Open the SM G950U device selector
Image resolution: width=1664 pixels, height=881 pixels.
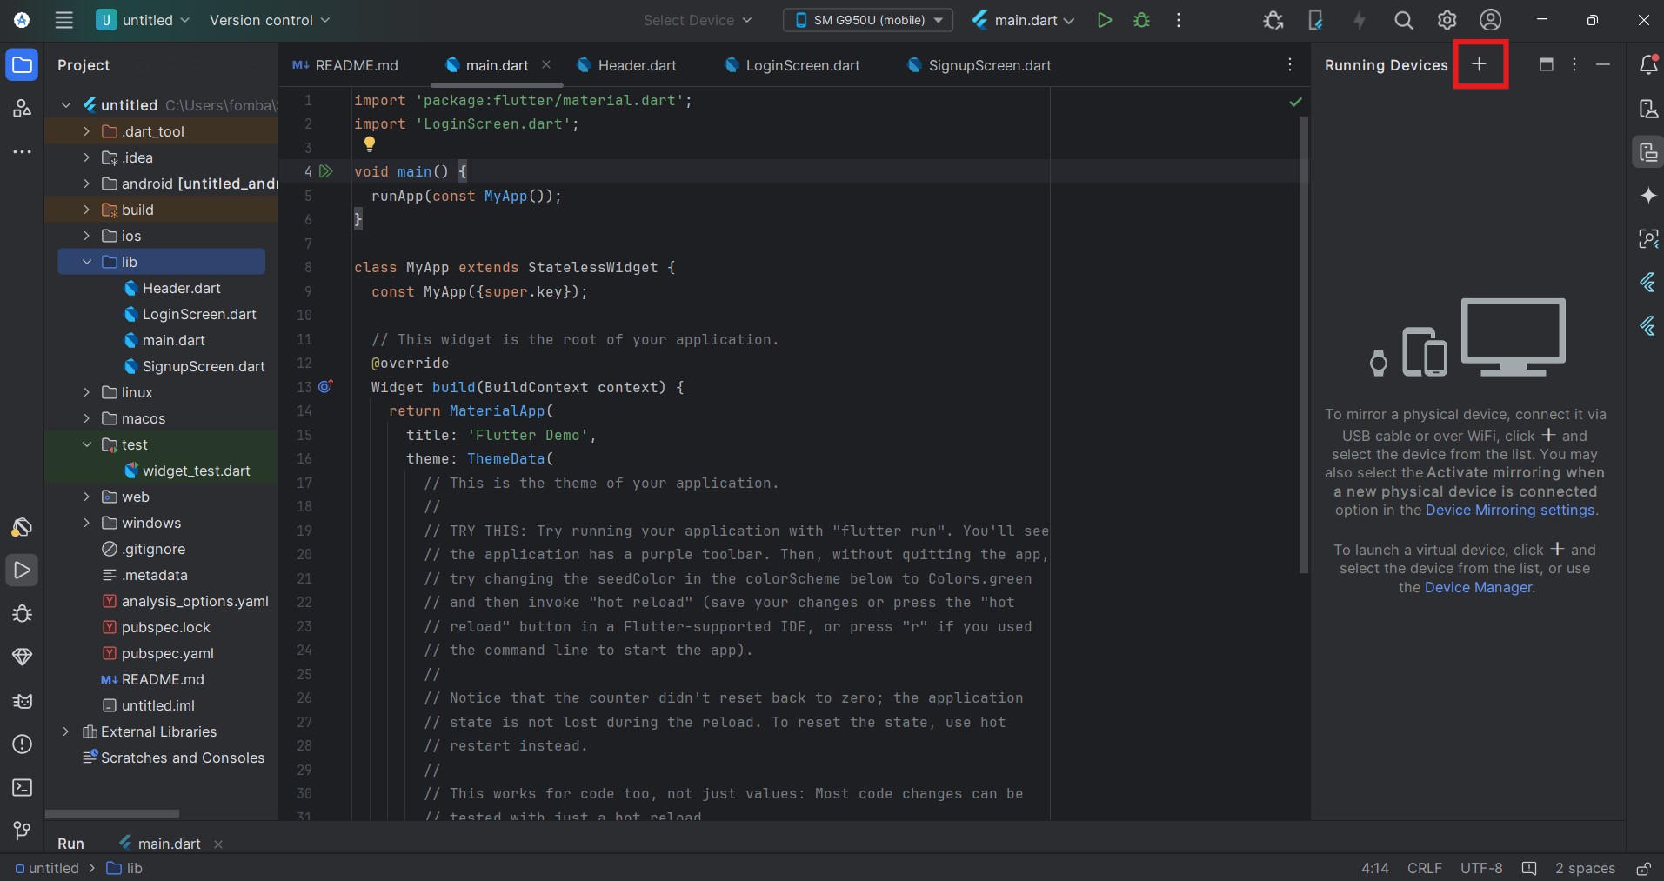click(x=868, y=20)
